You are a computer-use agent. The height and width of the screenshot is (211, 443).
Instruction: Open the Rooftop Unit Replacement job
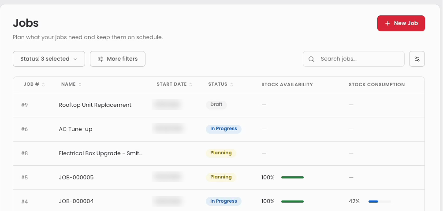click(95, 105)
